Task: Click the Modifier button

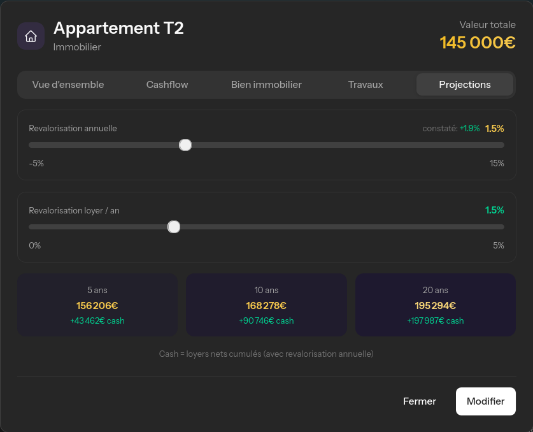Action: tap(485, 401)
